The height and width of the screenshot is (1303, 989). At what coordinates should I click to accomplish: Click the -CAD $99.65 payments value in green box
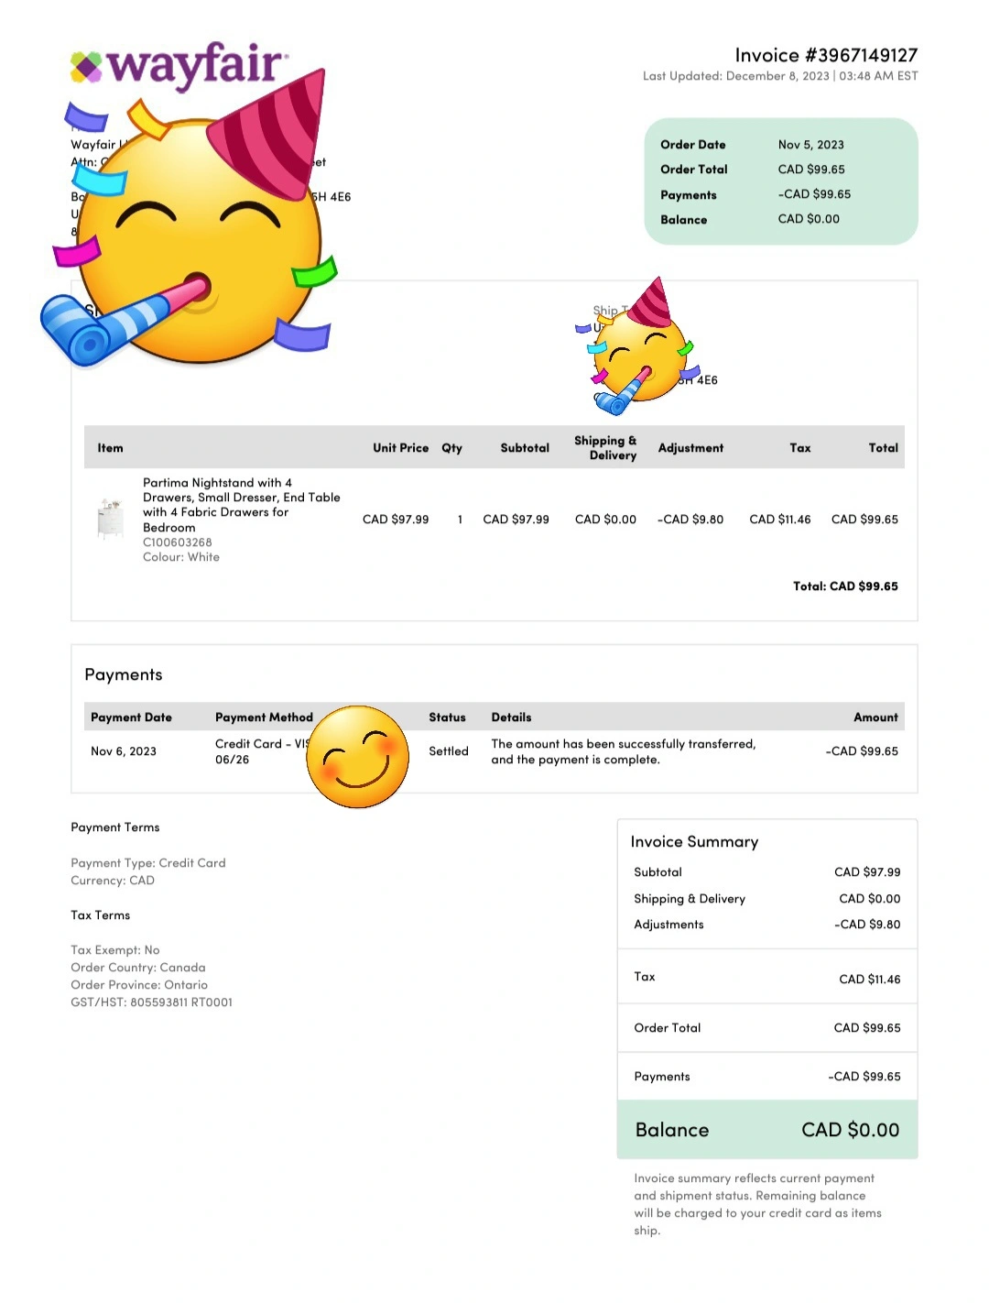tap(814, 194)
